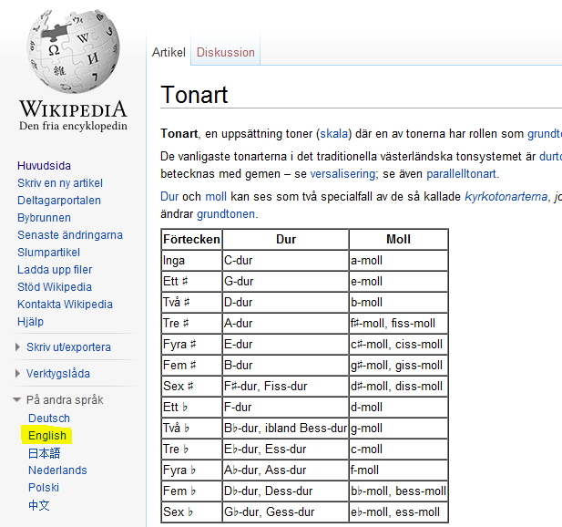Click the Senaste ändringarna link

tap(69, 235)
